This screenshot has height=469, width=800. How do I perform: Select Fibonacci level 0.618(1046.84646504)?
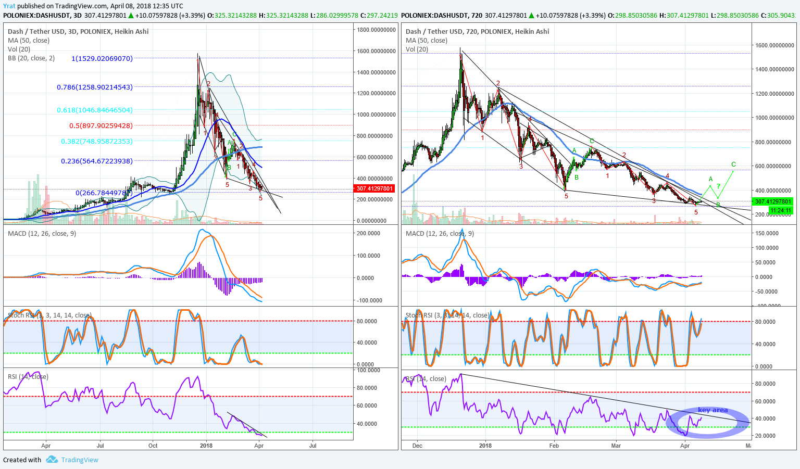pyautogui.click(x=95, y=110)
